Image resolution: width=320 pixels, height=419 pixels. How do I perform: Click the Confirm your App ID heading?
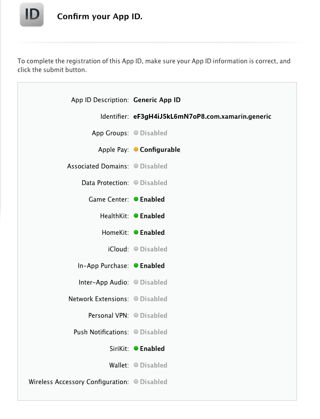pos(99,17)
